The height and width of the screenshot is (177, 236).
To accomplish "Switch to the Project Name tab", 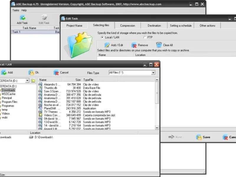I will pos(74,26).
